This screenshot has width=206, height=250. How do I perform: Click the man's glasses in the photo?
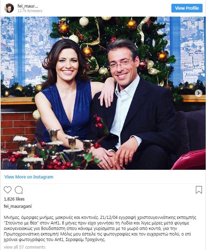point(121,64)
